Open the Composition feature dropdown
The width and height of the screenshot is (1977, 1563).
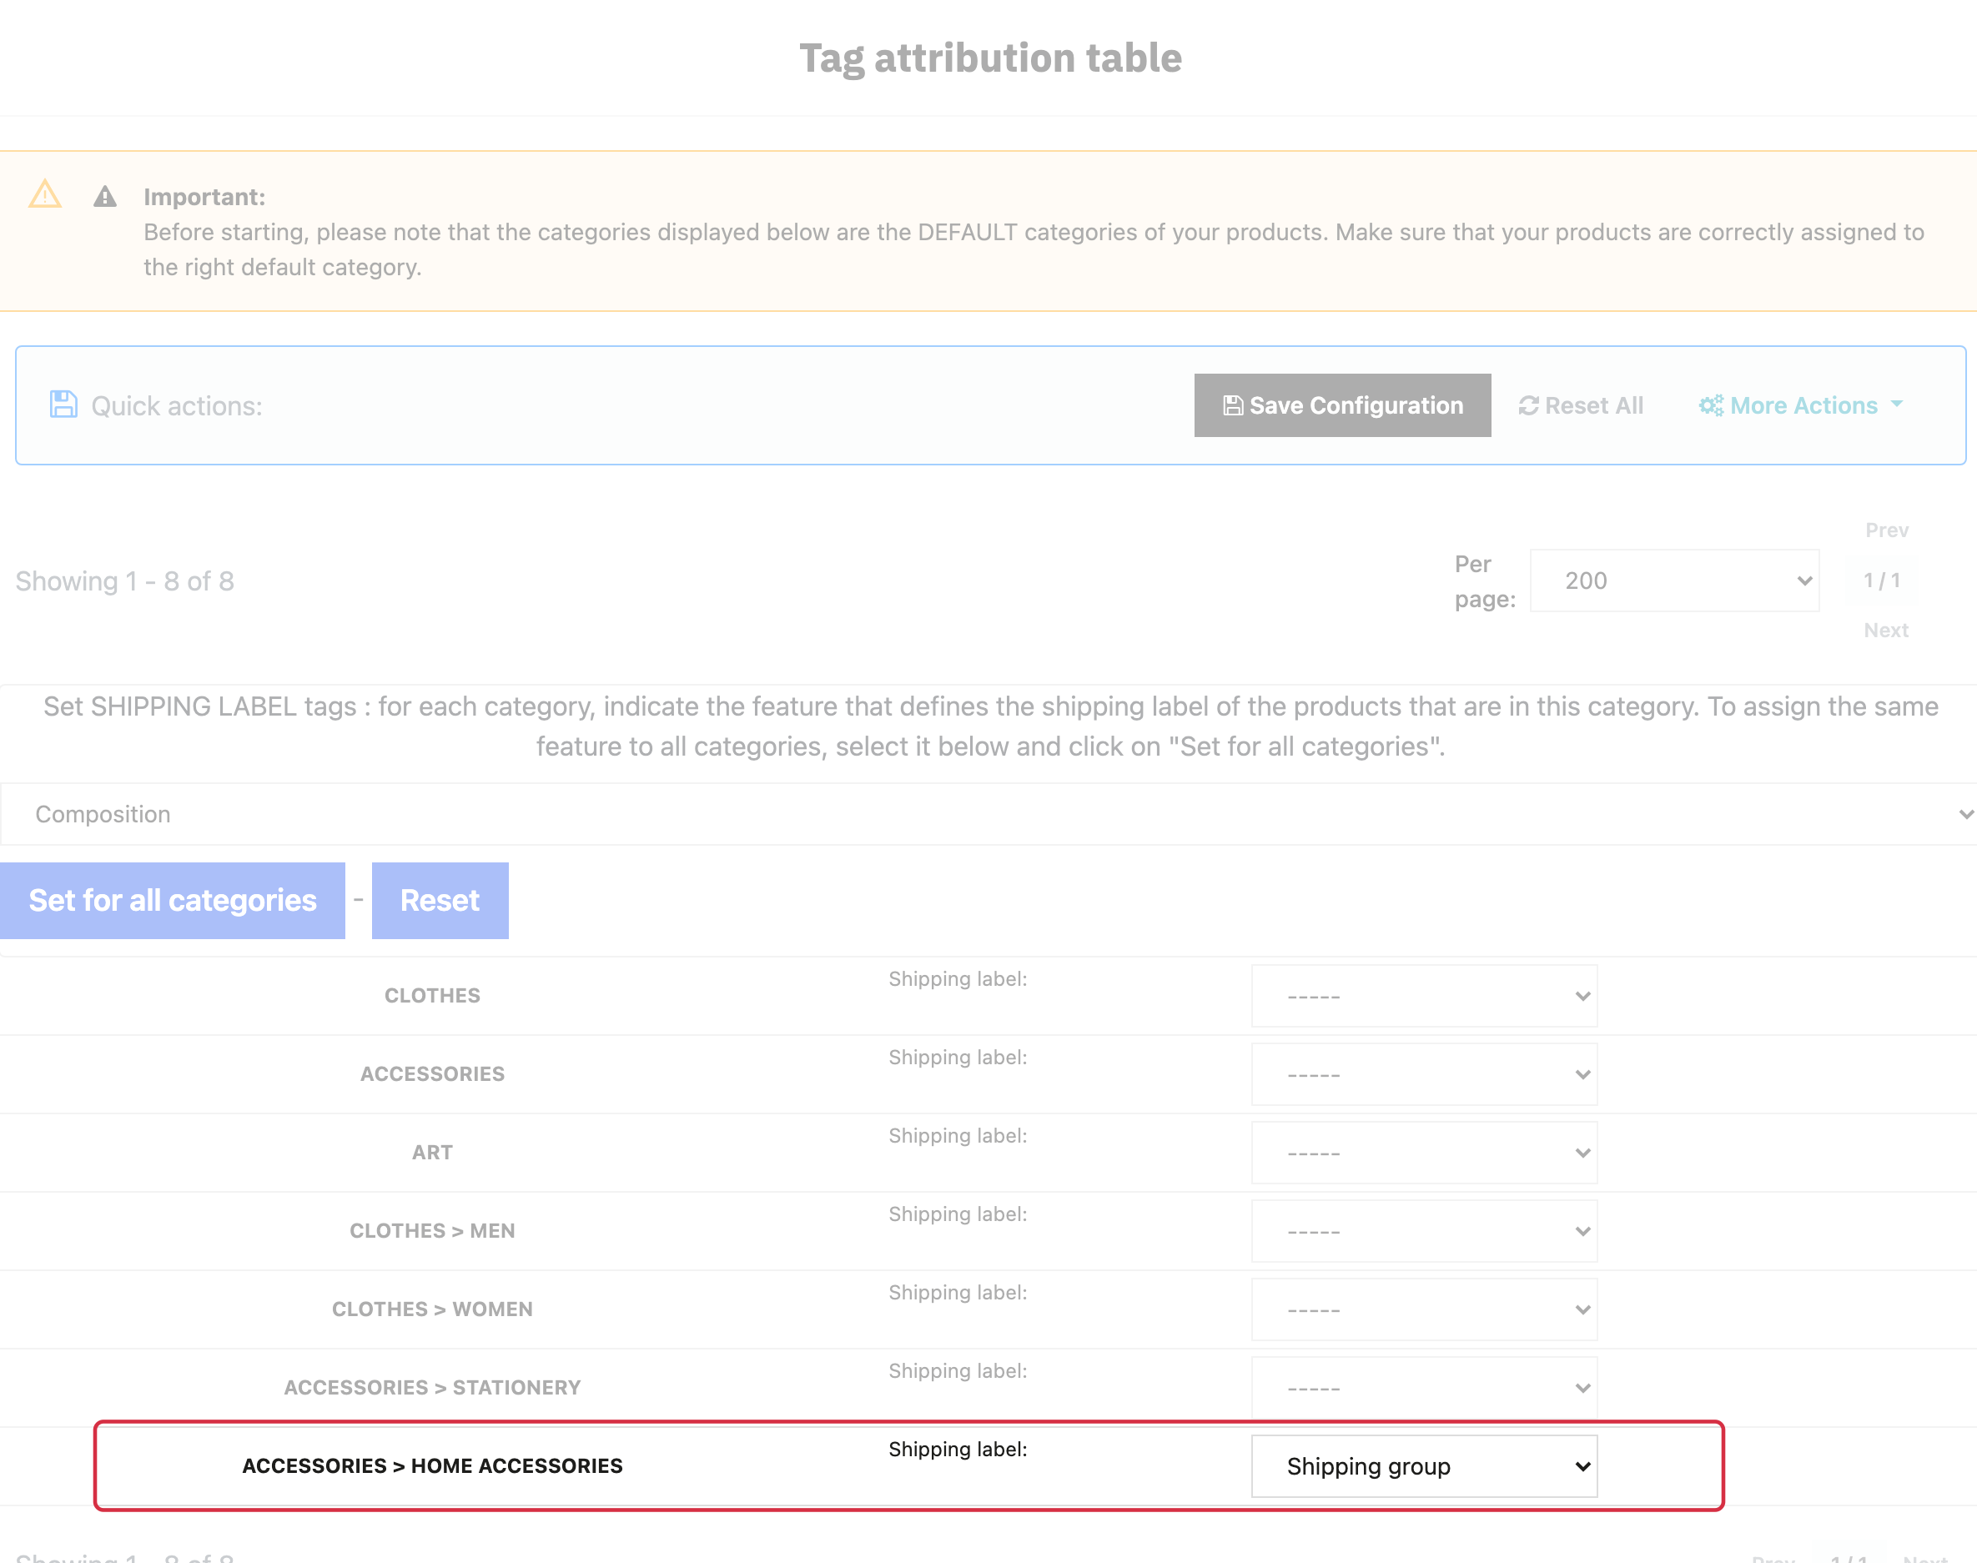tap(988, 813)
